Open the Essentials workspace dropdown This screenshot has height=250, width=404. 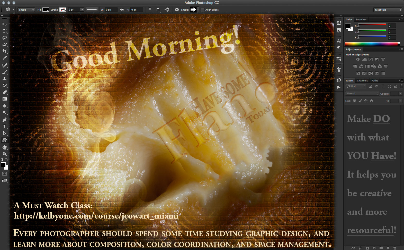[388, 10]
